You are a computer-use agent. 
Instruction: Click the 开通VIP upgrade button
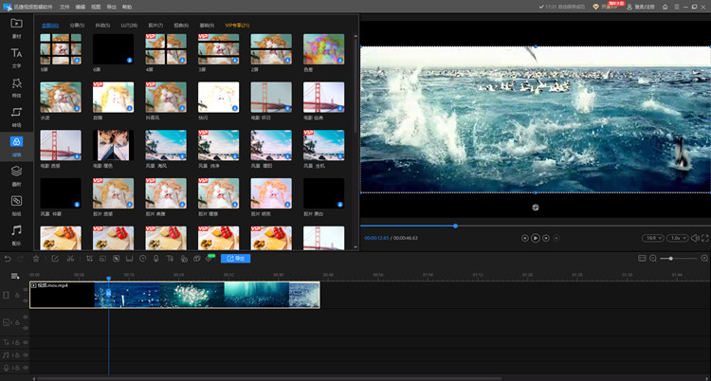click(606, 7)
